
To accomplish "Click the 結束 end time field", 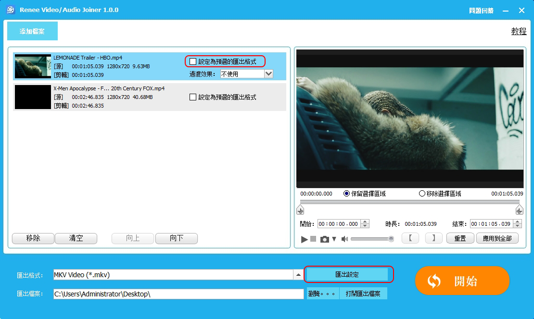I will pyautogui.click(x=492, y=224).
